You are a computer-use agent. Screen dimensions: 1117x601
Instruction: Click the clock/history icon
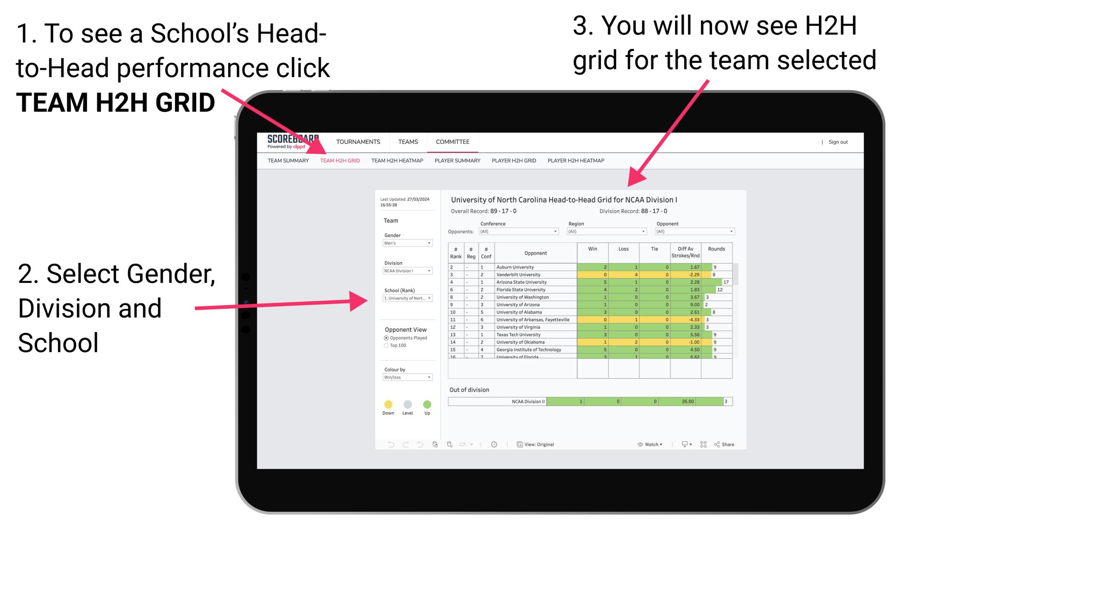494,444
